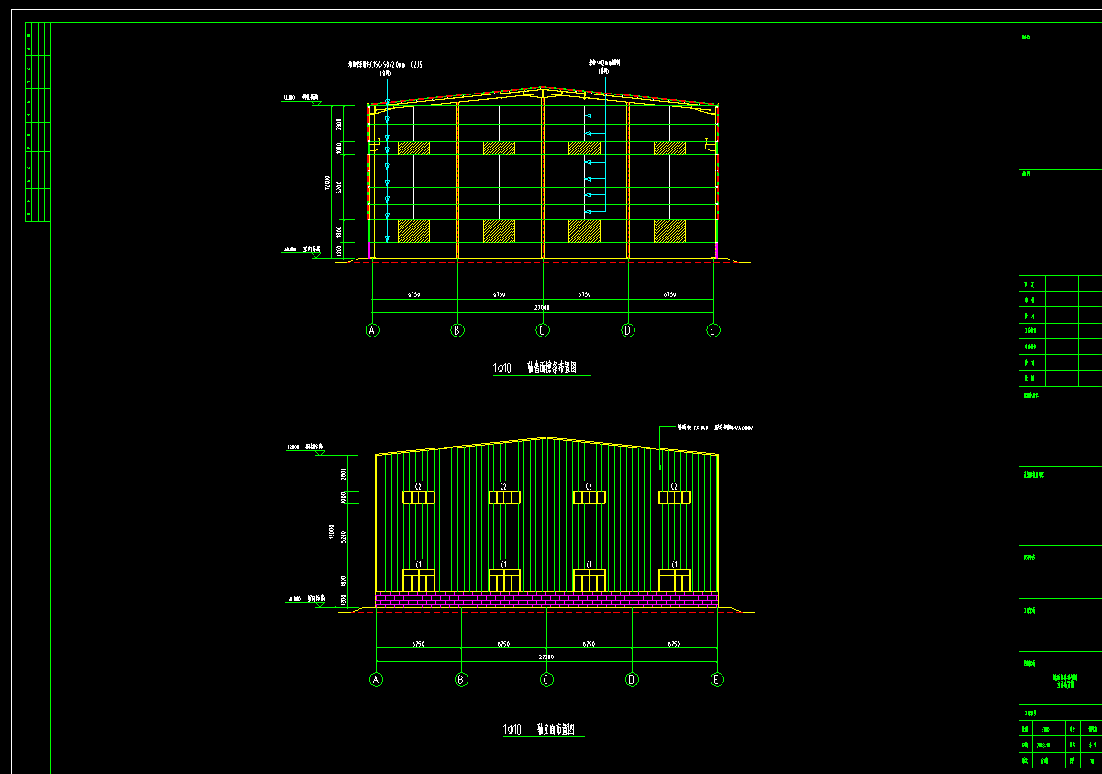Click the 27000 dimension in the framing drawing
The height and width of the screenshot is (774, 1102).
542,307
